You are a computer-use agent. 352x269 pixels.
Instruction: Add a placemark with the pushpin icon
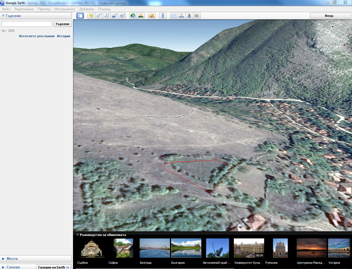click(x=91, y=16)
